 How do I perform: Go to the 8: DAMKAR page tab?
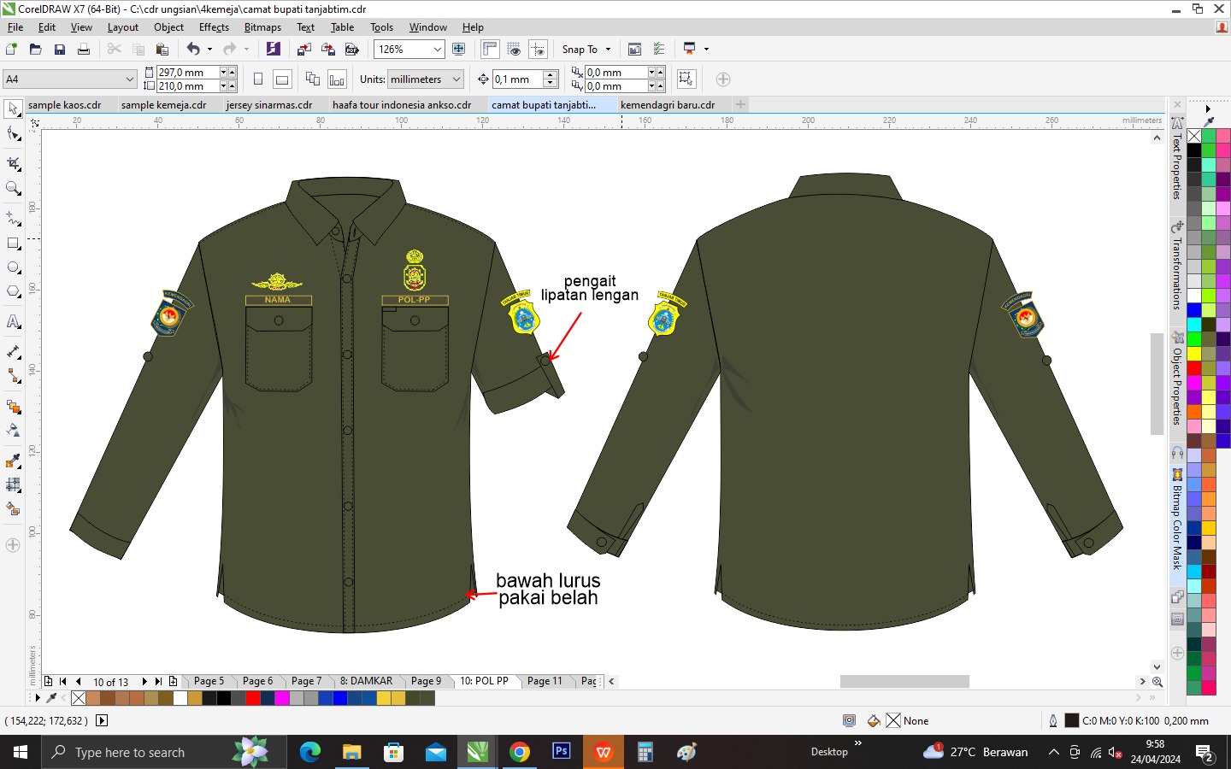(x=366, y=681)
